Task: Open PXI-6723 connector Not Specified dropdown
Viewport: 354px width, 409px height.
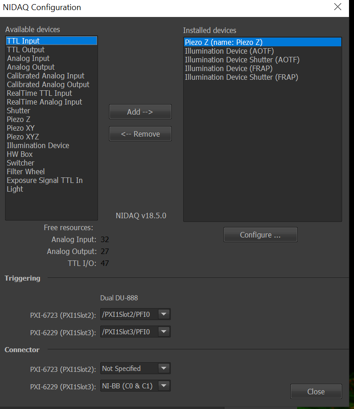Action: (x=163, y=368)
